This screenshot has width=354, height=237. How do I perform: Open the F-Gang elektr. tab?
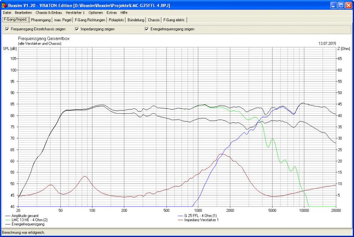pyautogui.click(x=174, y=20)
